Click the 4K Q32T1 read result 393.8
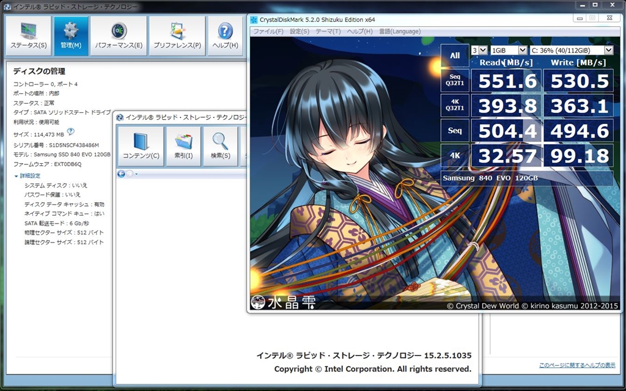Viewport: 626px width, 391px height. pos(506,105)
